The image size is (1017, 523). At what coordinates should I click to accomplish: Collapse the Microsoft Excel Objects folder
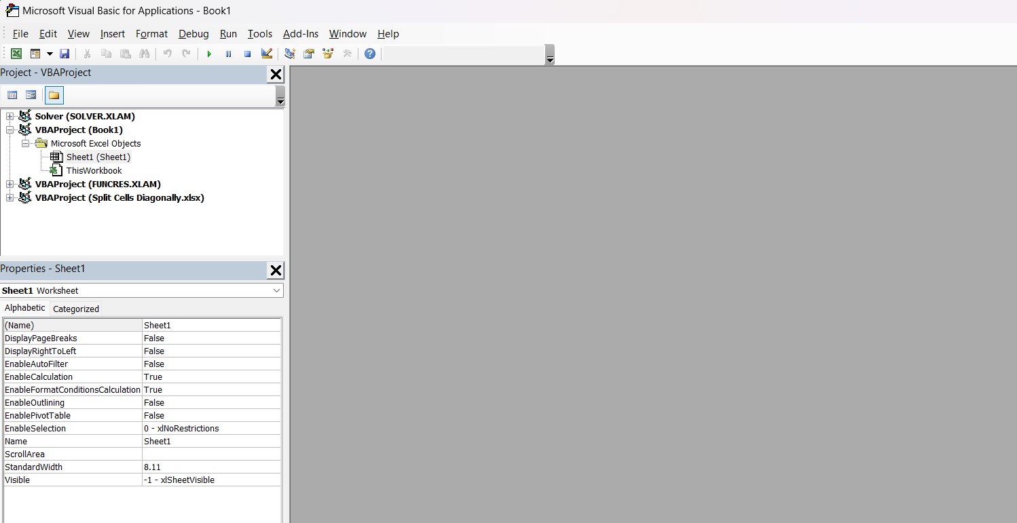click(25, 143)
